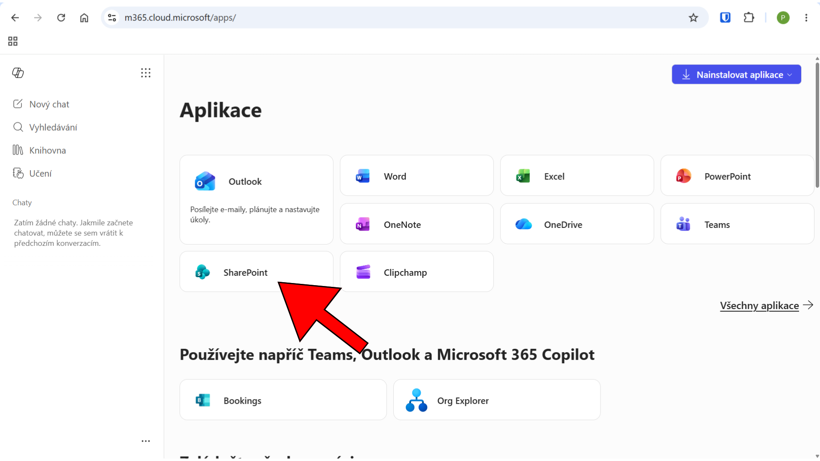Open the Org Explorer app card
This screenshot has height=461, width=820.
point(497,400)
